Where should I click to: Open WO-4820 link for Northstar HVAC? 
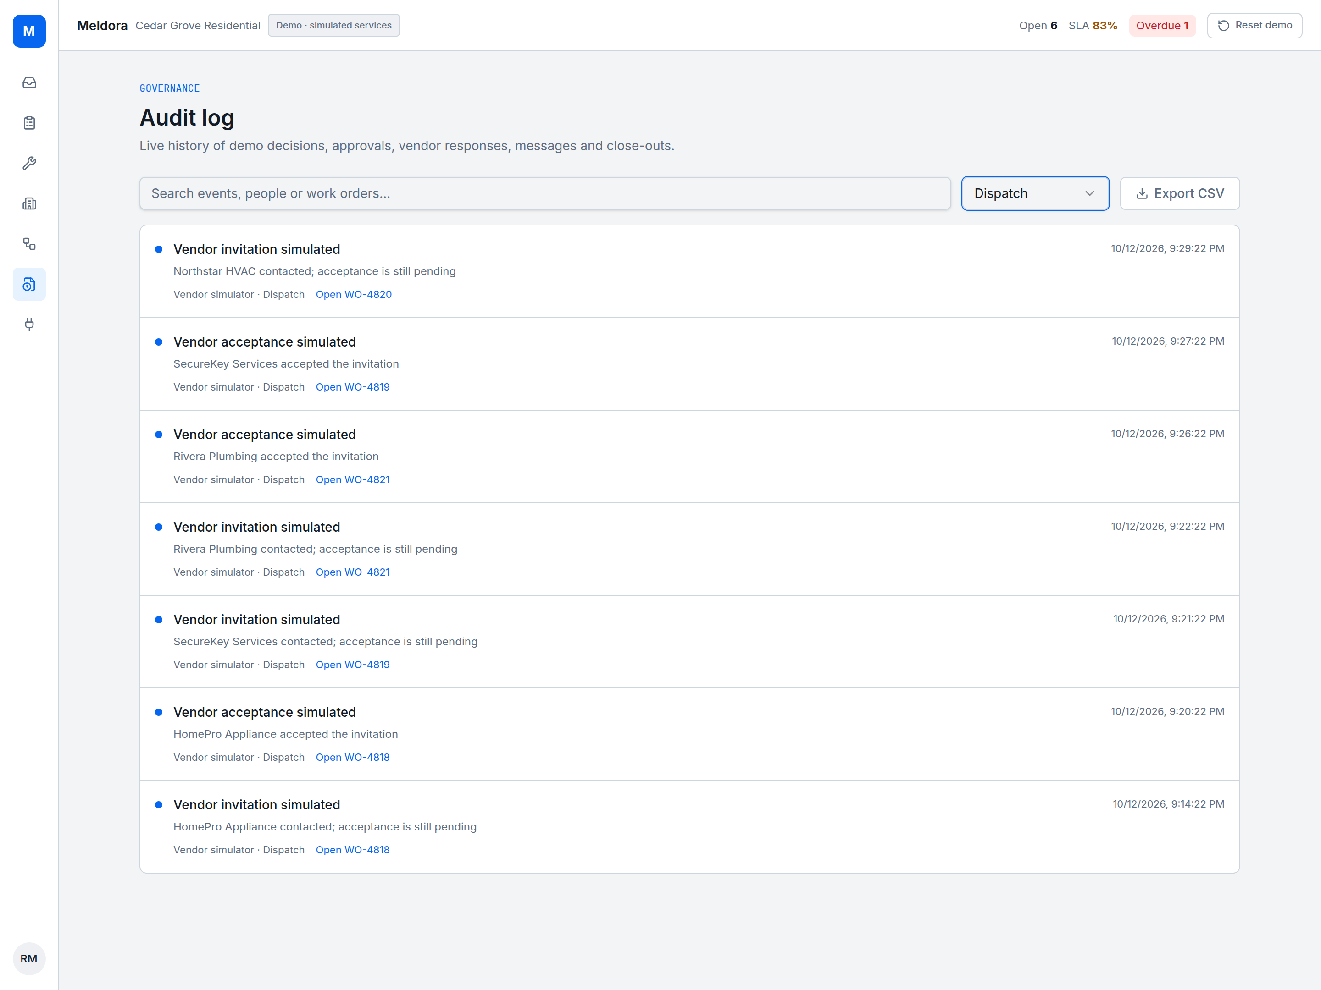coord(354,294)
